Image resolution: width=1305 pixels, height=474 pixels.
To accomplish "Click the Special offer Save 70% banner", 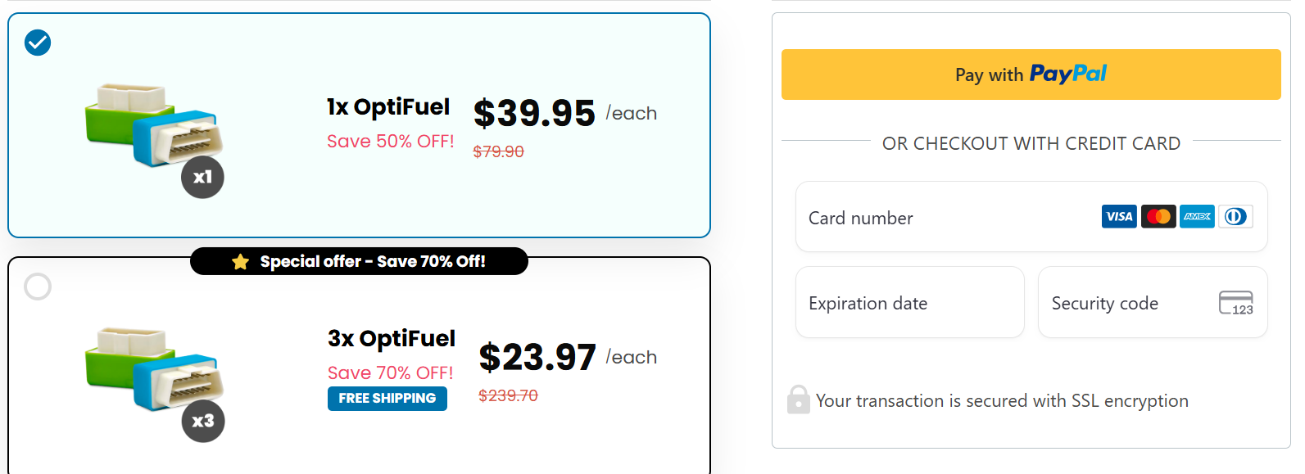I will pos(373,262).
